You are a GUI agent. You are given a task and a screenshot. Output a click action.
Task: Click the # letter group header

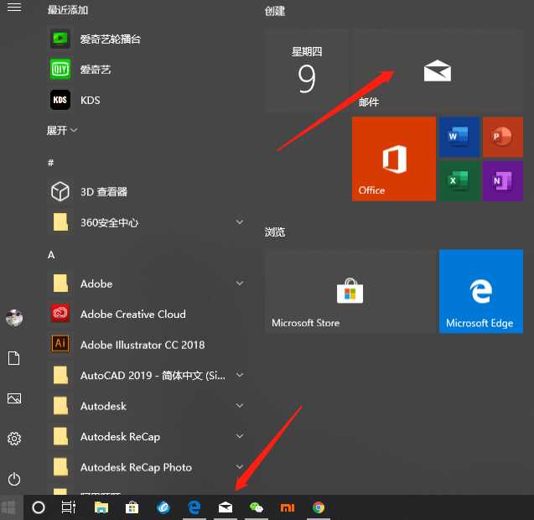[50, 163]
